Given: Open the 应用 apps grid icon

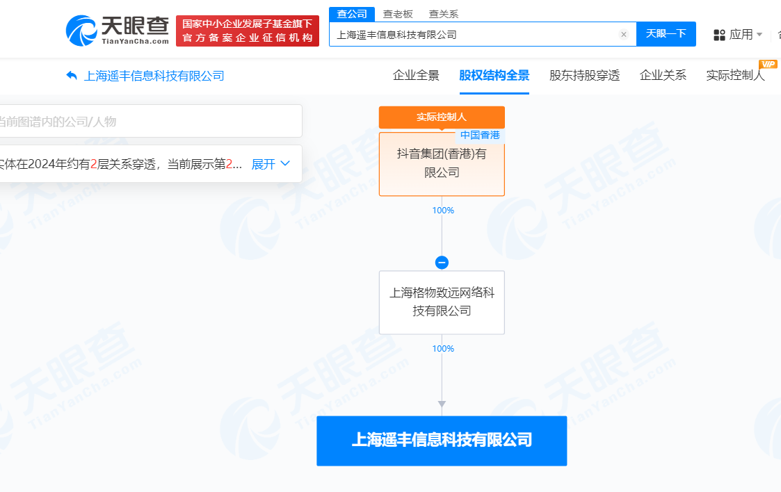Looking at the screenshot, I should (x=719, y=35).
